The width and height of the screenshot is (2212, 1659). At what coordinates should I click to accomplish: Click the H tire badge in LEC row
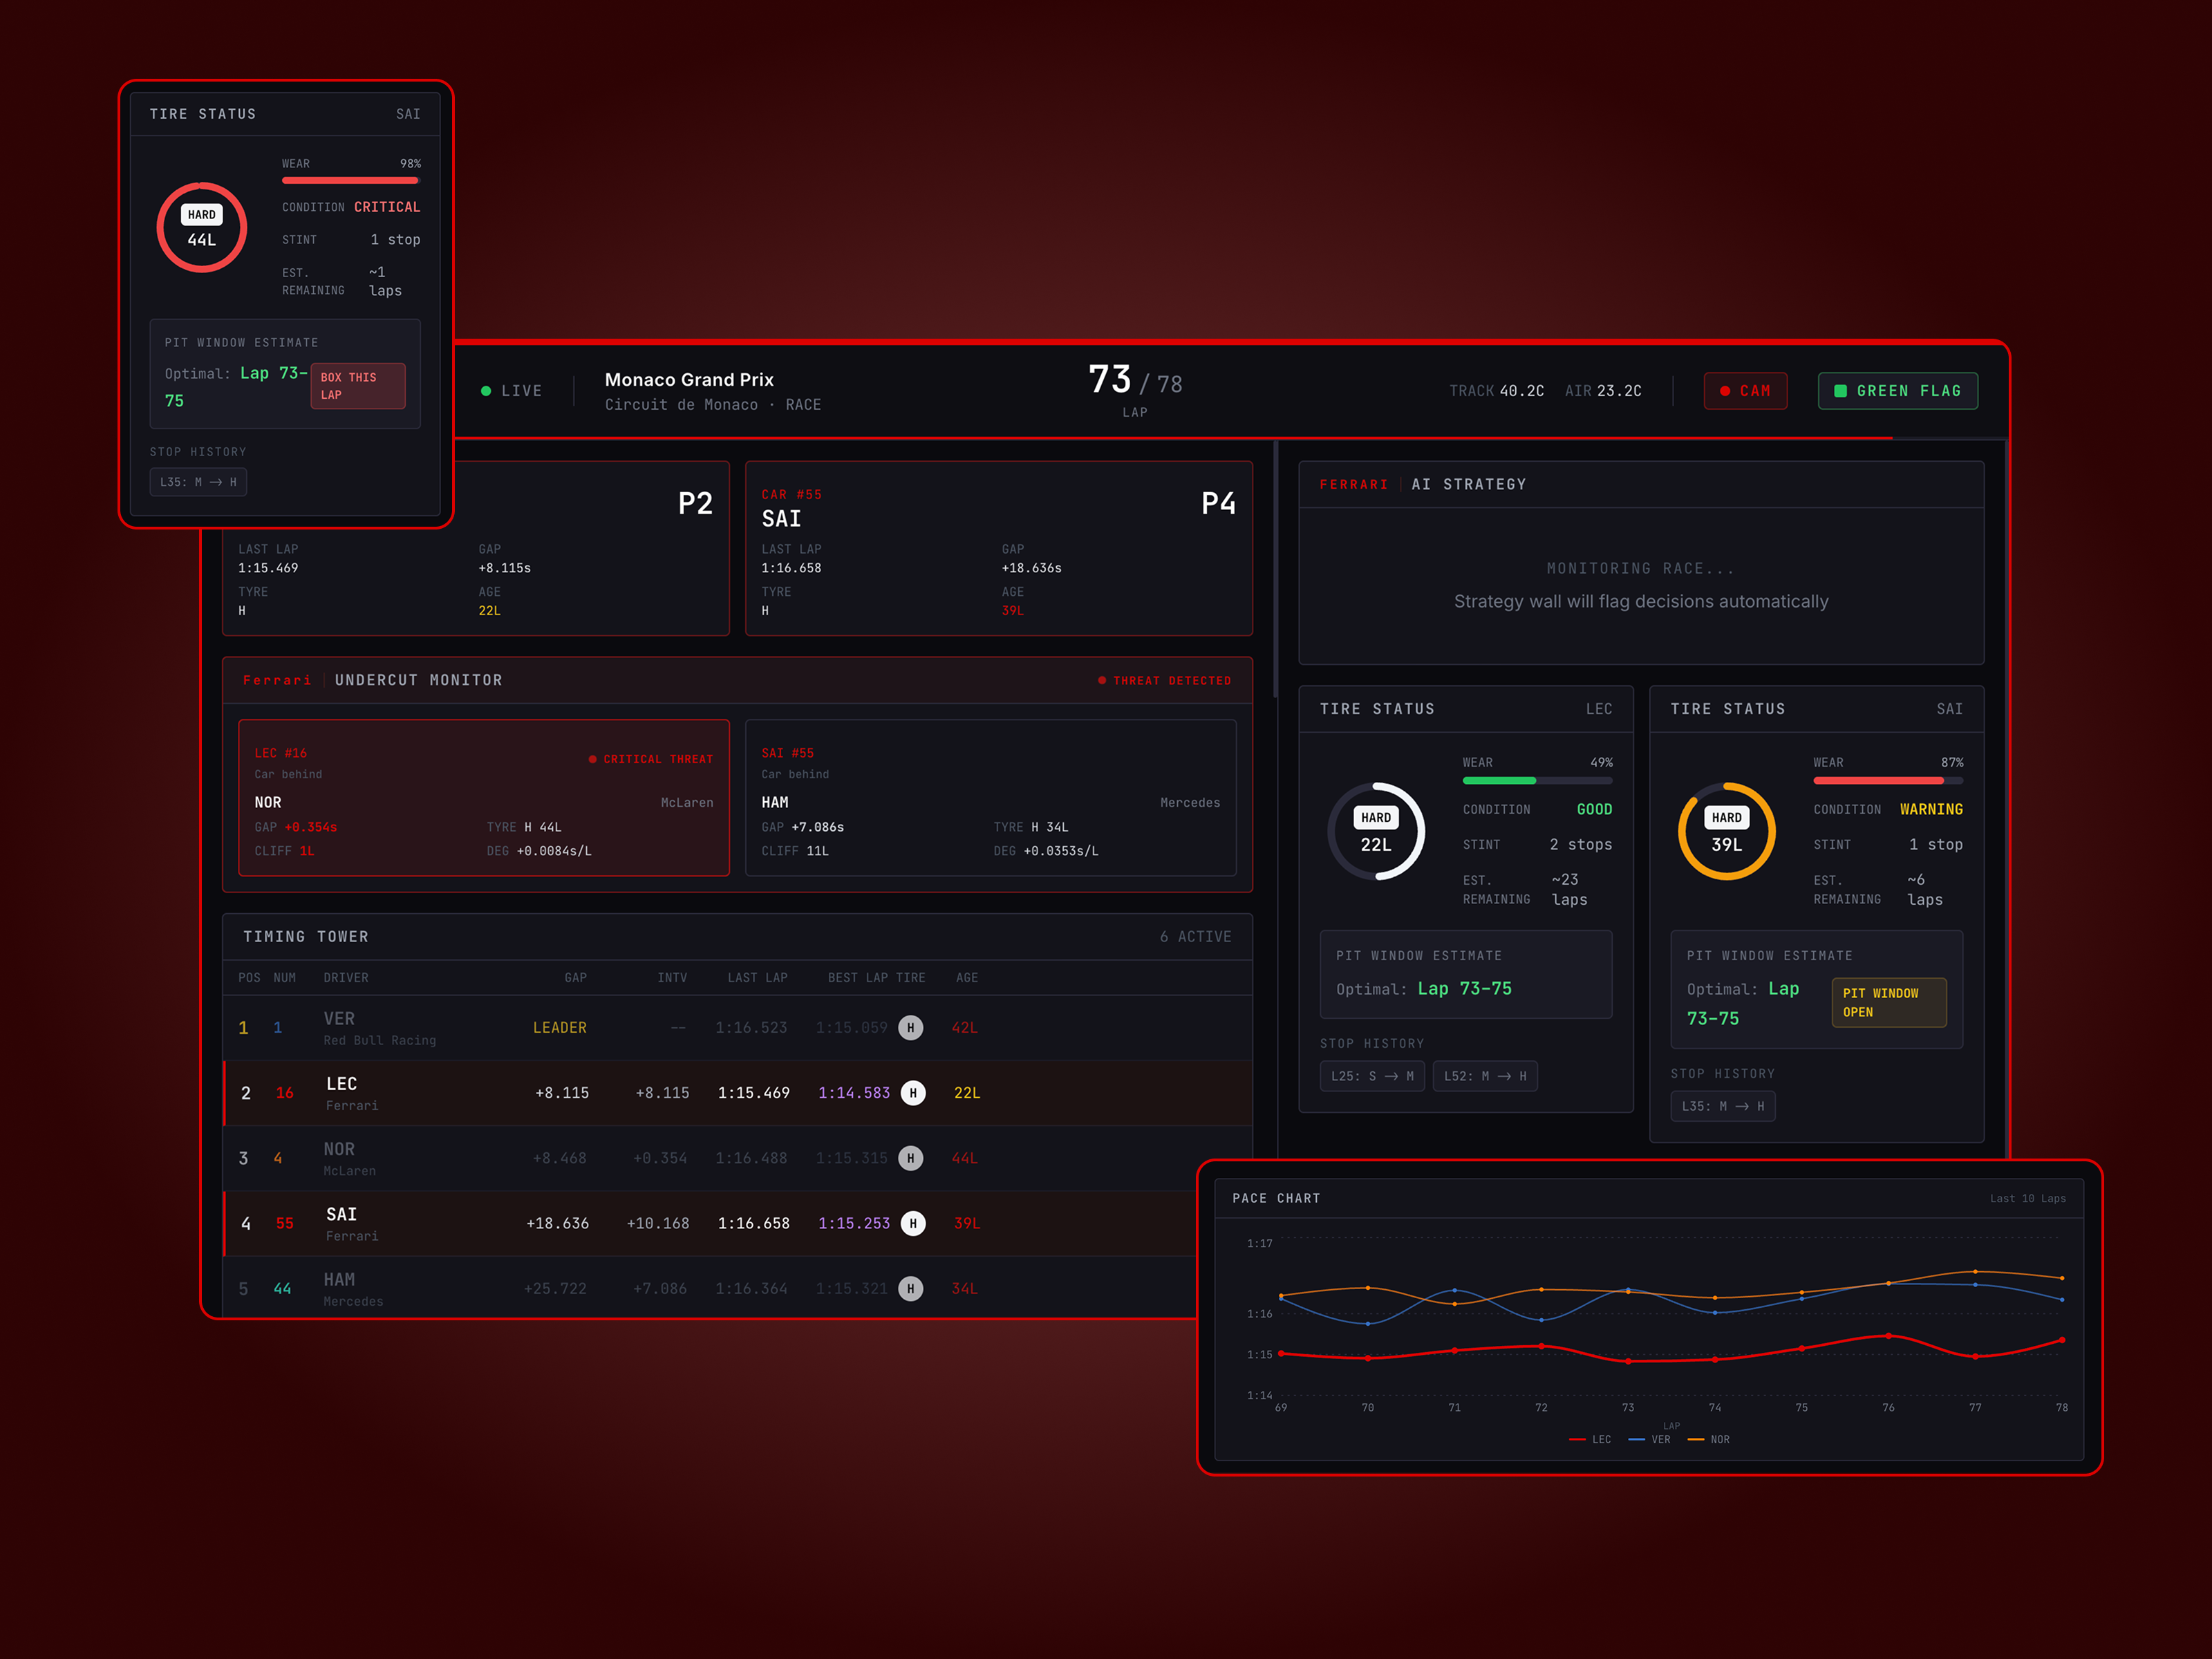pos(913,1093)
